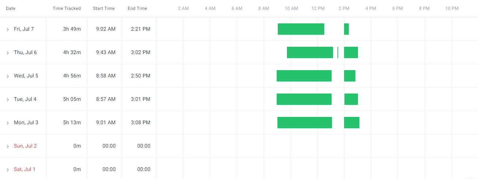The width and height of the screenshot is (478, 179).
Task: Click the Time Tracked column header
Action: (x=67, y=8)
